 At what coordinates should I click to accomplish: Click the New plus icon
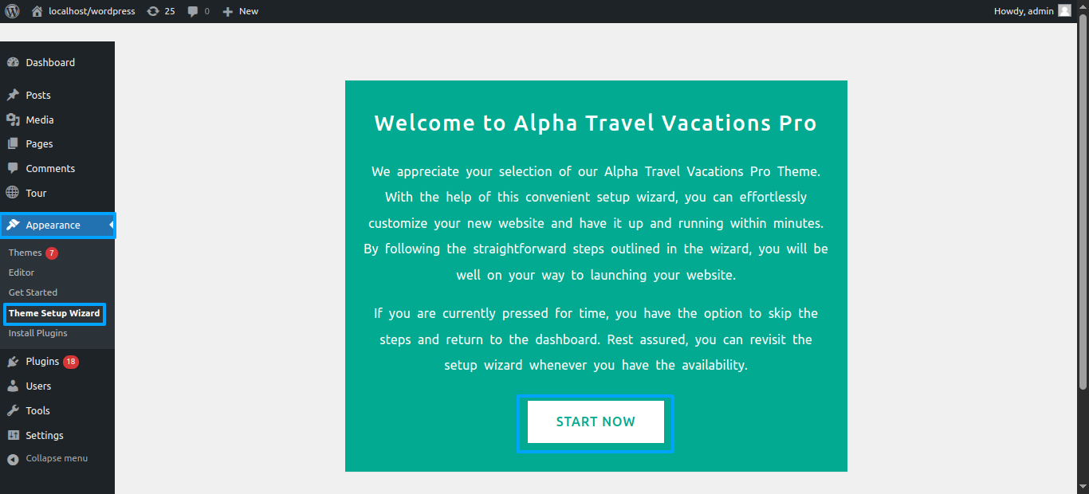pyautogui.click(x=227, y=11)
